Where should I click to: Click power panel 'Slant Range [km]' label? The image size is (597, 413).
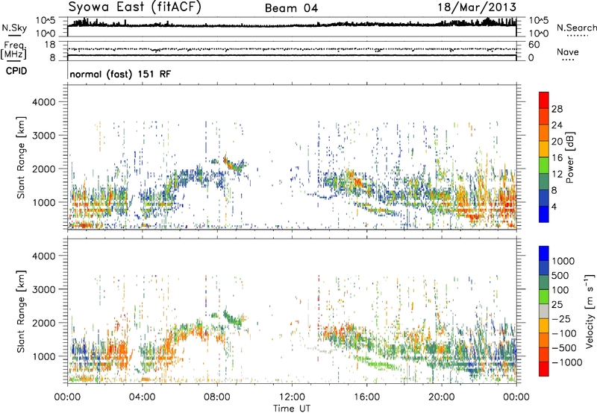tap(21, 157)
